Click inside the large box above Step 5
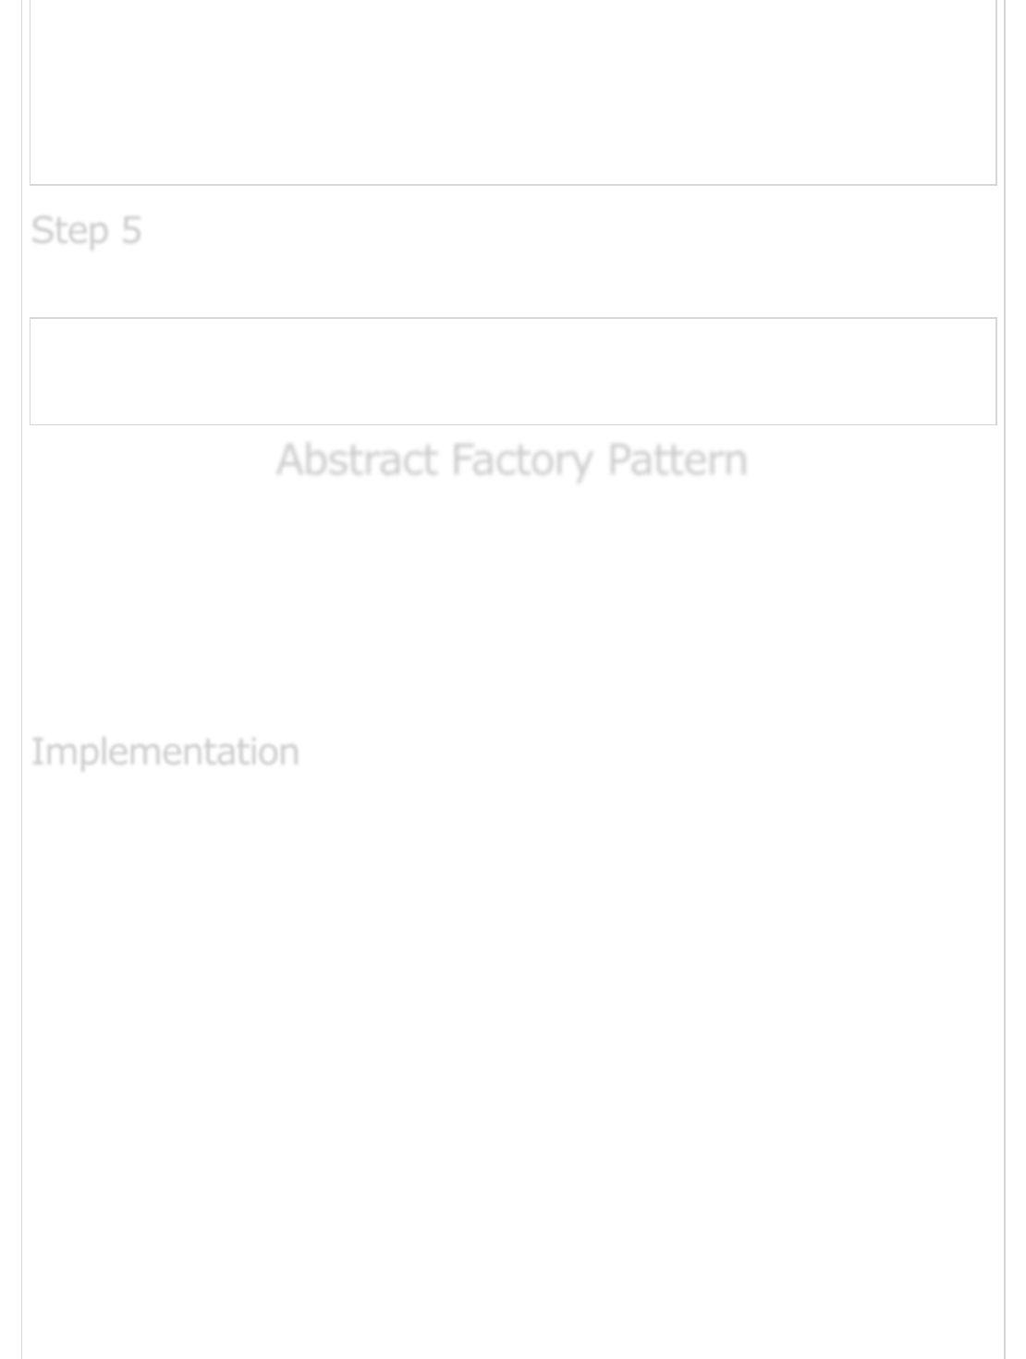1026x1359 pixels. coord(513,92)
